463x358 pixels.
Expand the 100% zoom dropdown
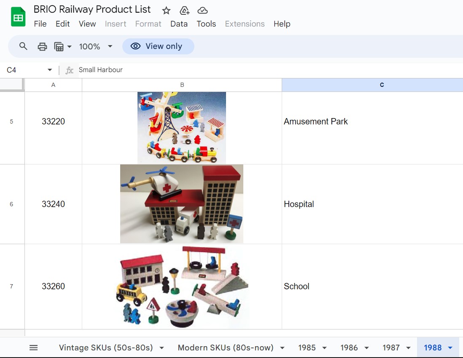pyautogui.click(x=110, y=46)
